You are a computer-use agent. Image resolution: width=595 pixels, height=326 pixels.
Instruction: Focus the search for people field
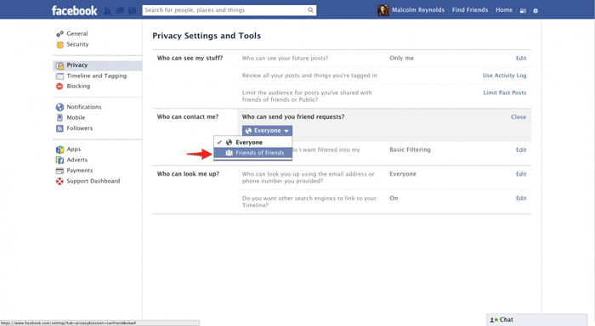point(224,10)
